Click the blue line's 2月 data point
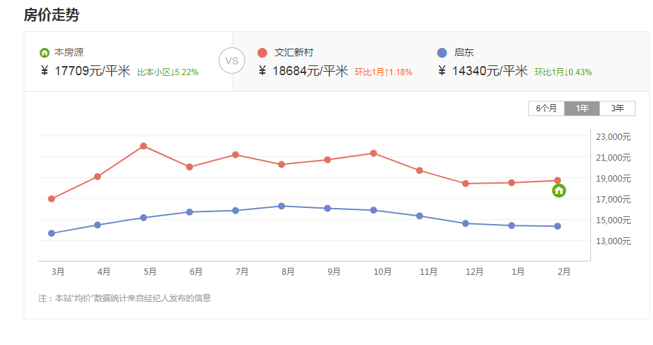This screenshot has width=653, height=345. coord(558,226)
